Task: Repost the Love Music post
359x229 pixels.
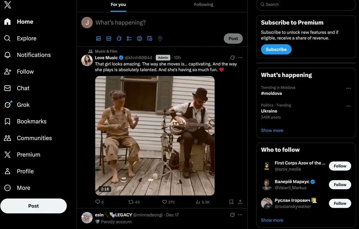Action: pos(132,202)
